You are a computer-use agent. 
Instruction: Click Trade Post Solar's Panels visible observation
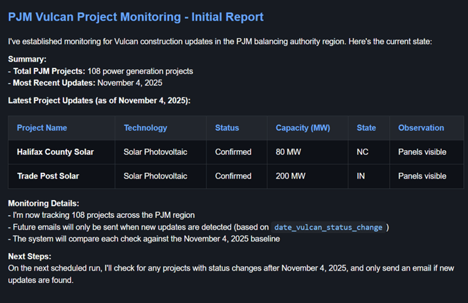pos(422,176)
